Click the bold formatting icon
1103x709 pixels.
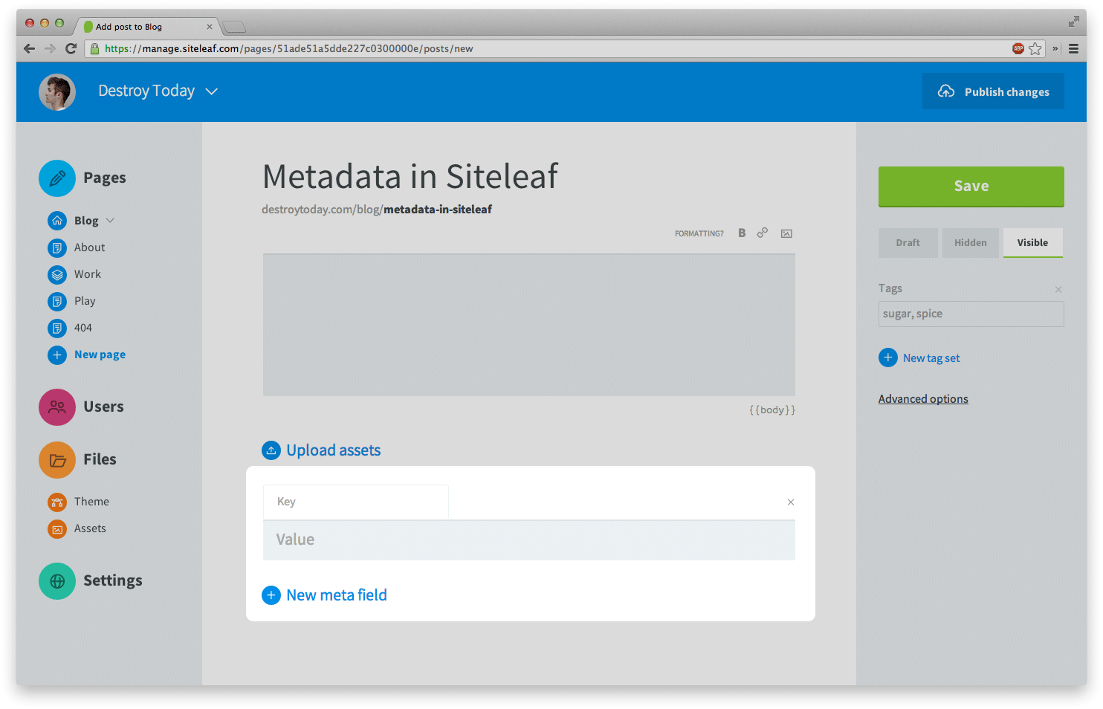(x=742, y=233)
